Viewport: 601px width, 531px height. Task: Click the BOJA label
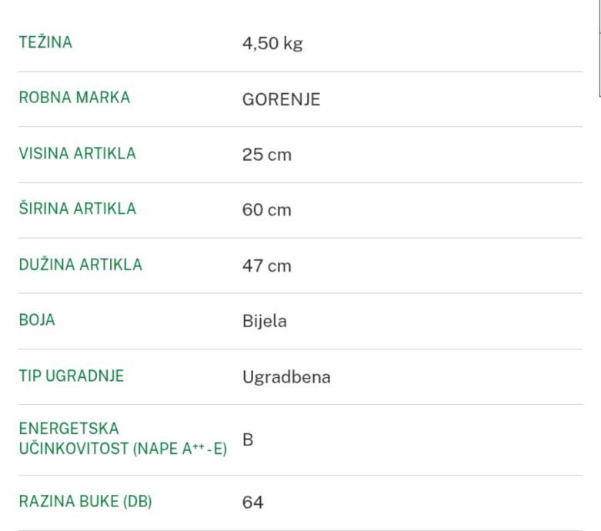point(37,320)
